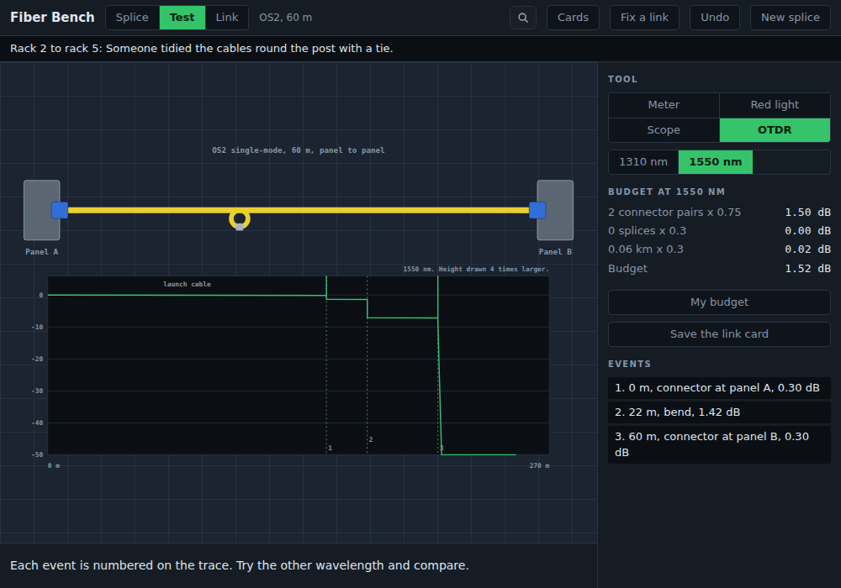Start a New splice
Image resolution: width=841 pixels, height=588 pixels.
(791, 18)
